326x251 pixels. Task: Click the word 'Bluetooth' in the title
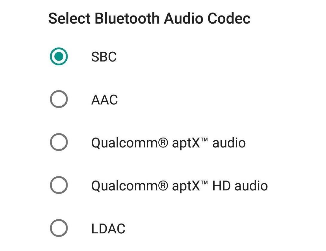(x=127, y=19)
